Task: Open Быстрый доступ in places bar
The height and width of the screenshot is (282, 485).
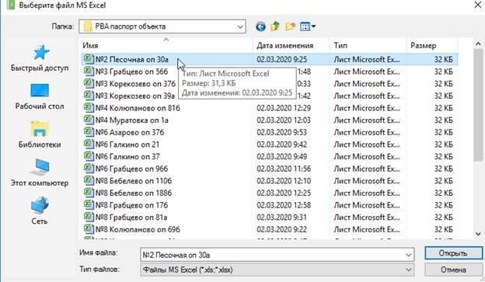Action: pyautogui.click(x=40, y=58)
